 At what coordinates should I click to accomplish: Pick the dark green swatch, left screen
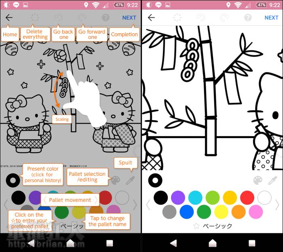(62, 212)
